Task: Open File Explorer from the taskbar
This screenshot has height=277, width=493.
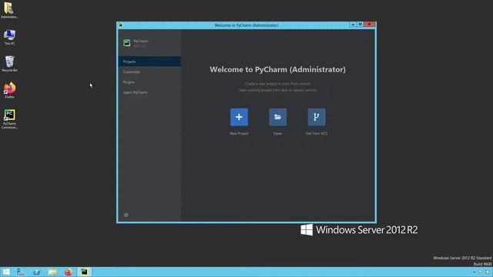Action: coord(52,272)
